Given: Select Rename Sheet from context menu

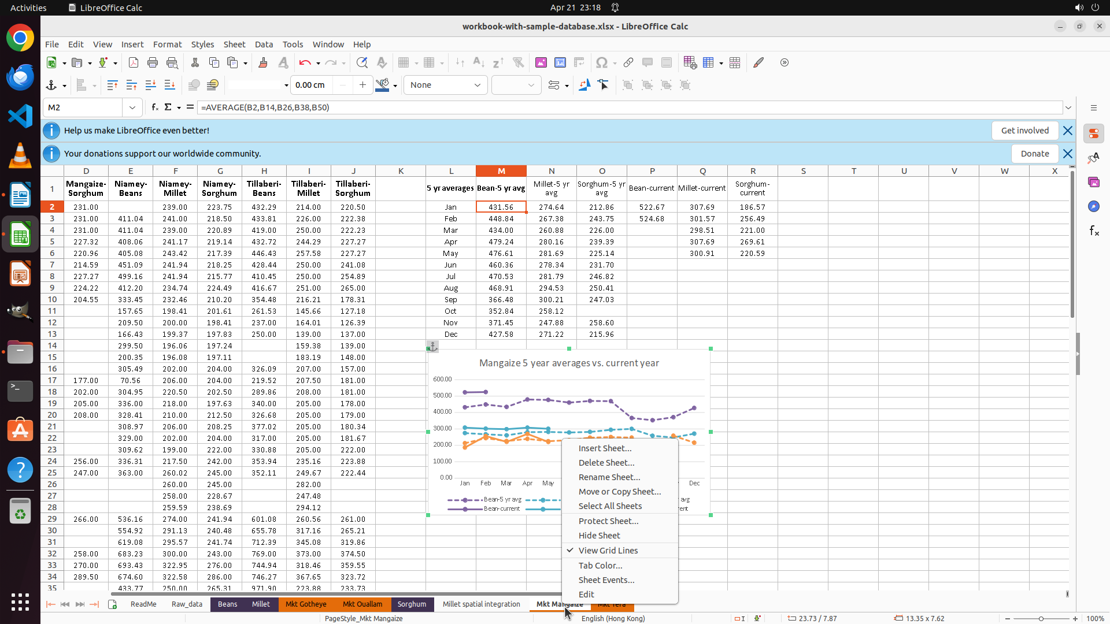Looking at the screenshot, I should point(609,477).
